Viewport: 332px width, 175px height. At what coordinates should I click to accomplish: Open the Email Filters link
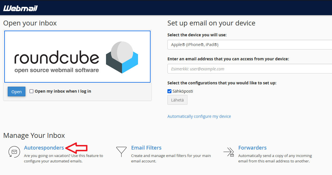tap(146, 148)
